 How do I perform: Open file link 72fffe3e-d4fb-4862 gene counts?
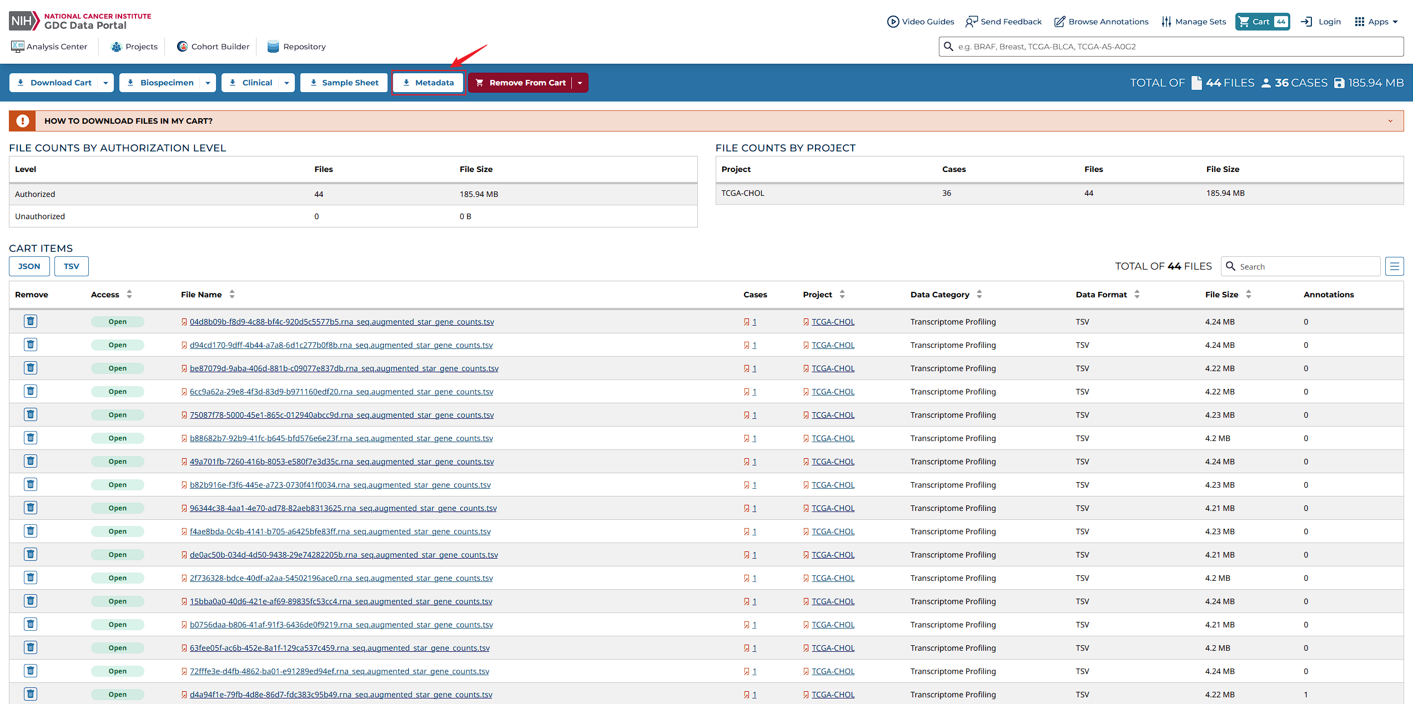pyautogui.click(x=340, y=671)
